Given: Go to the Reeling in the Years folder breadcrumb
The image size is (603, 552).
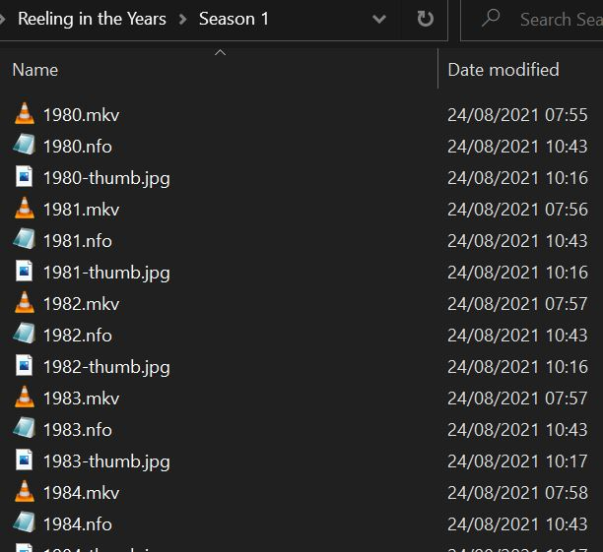Looking at the screenshot, I should [x=92, y=19].
